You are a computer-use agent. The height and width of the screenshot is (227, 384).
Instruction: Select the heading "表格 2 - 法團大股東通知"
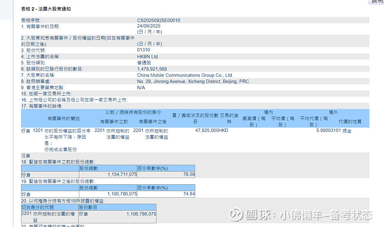coord(46,9)
